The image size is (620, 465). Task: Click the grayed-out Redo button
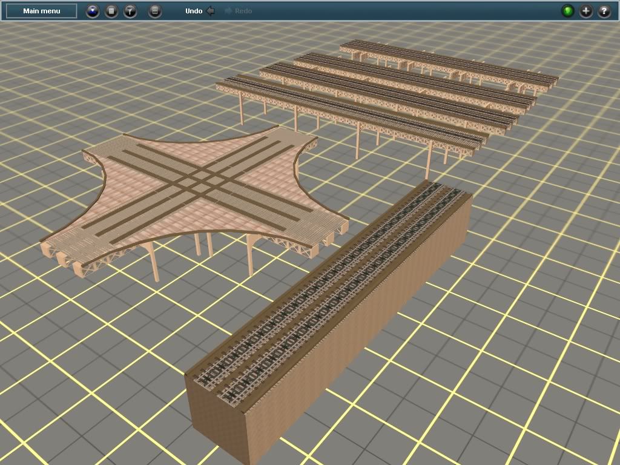[x=239, y=11]
